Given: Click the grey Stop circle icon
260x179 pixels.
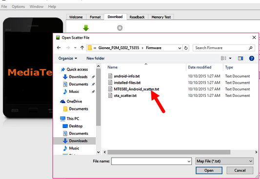Looking at the screenshot, I should [120, 28].
